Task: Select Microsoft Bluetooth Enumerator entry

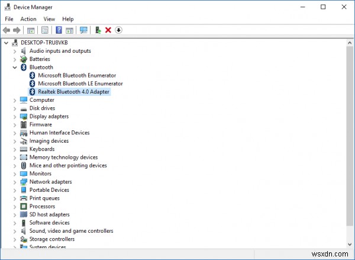Action: click(77, 75)
